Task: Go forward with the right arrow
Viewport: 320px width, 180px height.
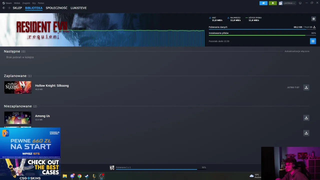Action: 9,8
